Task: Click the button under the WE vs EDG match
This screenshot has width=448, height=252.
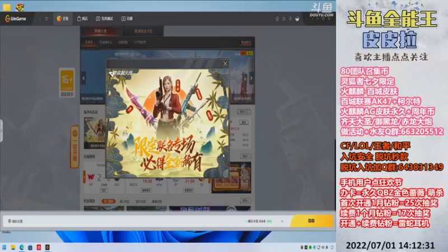Action: coord(104,190)
